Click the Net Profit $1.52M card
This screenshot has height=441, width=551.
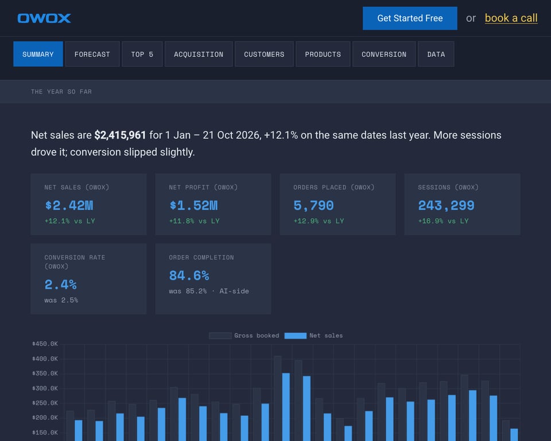point(213,204)
